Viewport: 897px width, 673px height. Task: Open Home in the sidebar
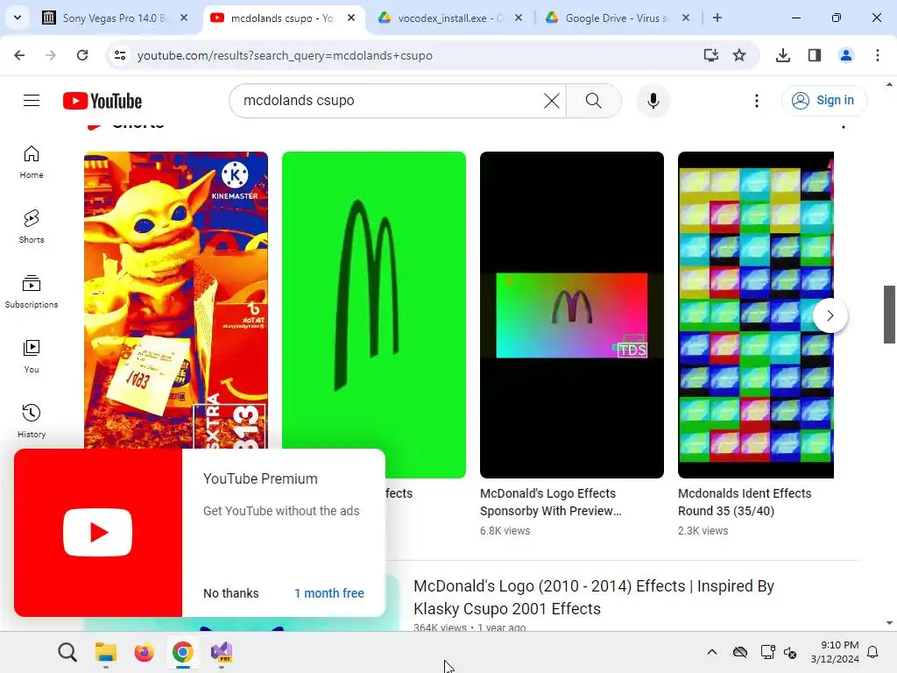click(32, 162)
